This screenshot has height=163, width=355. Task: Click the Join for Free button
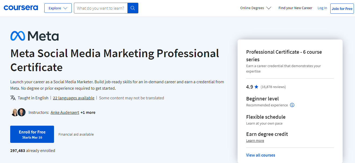[x=342, y=8]
